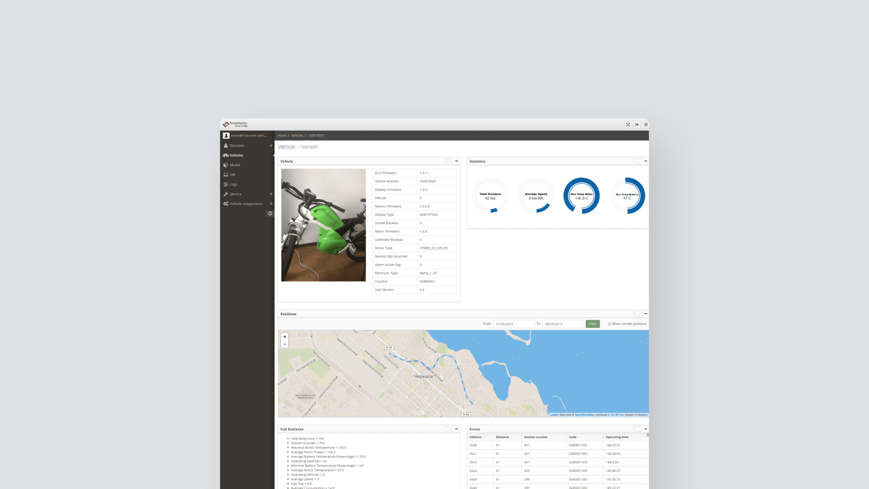Open SW in the sidebar
869x489 pixels.
point(233,175)
